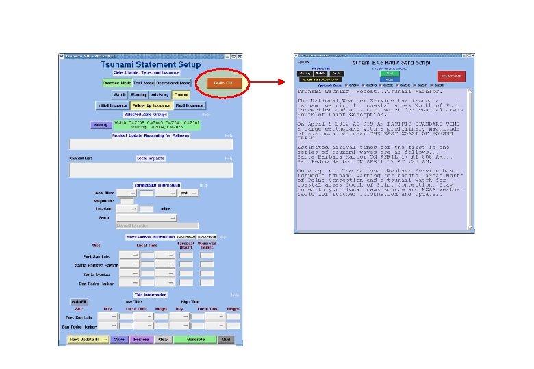This screenshot has height=369, width=534.
Task: Choose the Warning statement type
Action: (138, 95)
